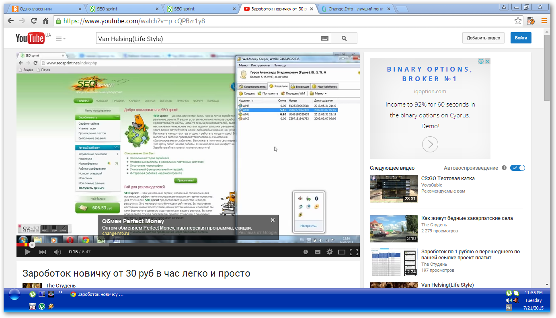
Task: Open the Windows Start orb
Action: (14, 295)
